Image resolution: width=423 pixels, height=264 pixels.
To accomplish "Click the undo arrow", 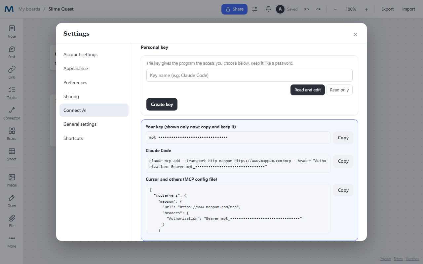I will click(307, 9).
